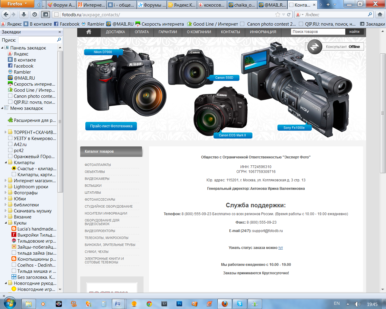Click the Поиск товаров input field
This screenshot has height=309, width=386.
(318, 32)
